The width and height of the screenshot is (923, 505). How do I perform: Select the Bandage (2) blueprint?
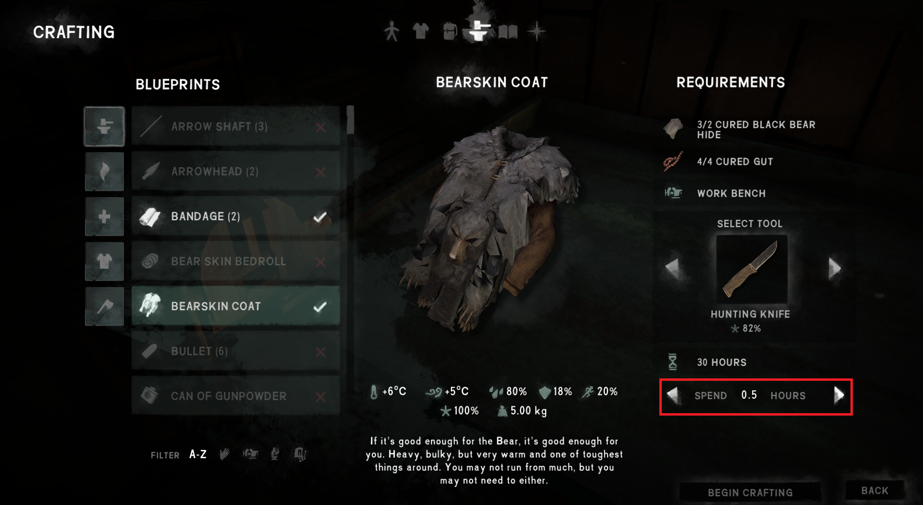[236, 216]
